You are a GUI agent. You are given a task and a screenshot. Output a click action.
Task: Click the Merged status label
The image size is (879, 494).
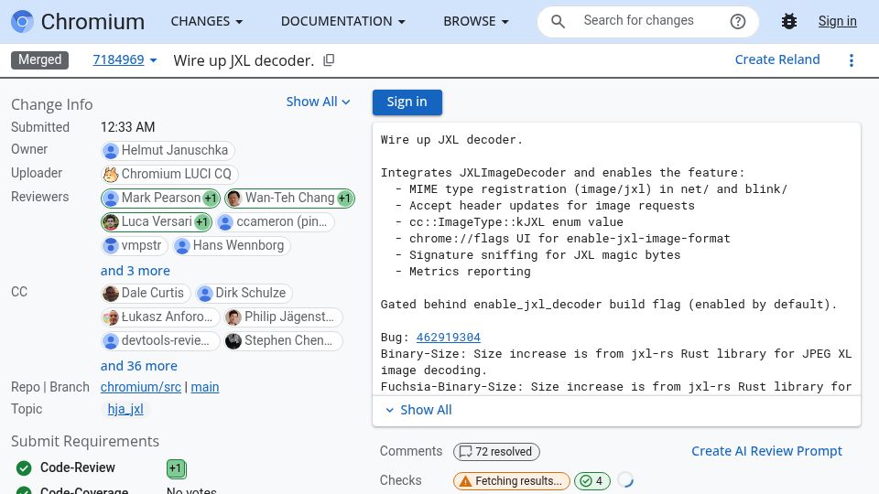[39, 60]
